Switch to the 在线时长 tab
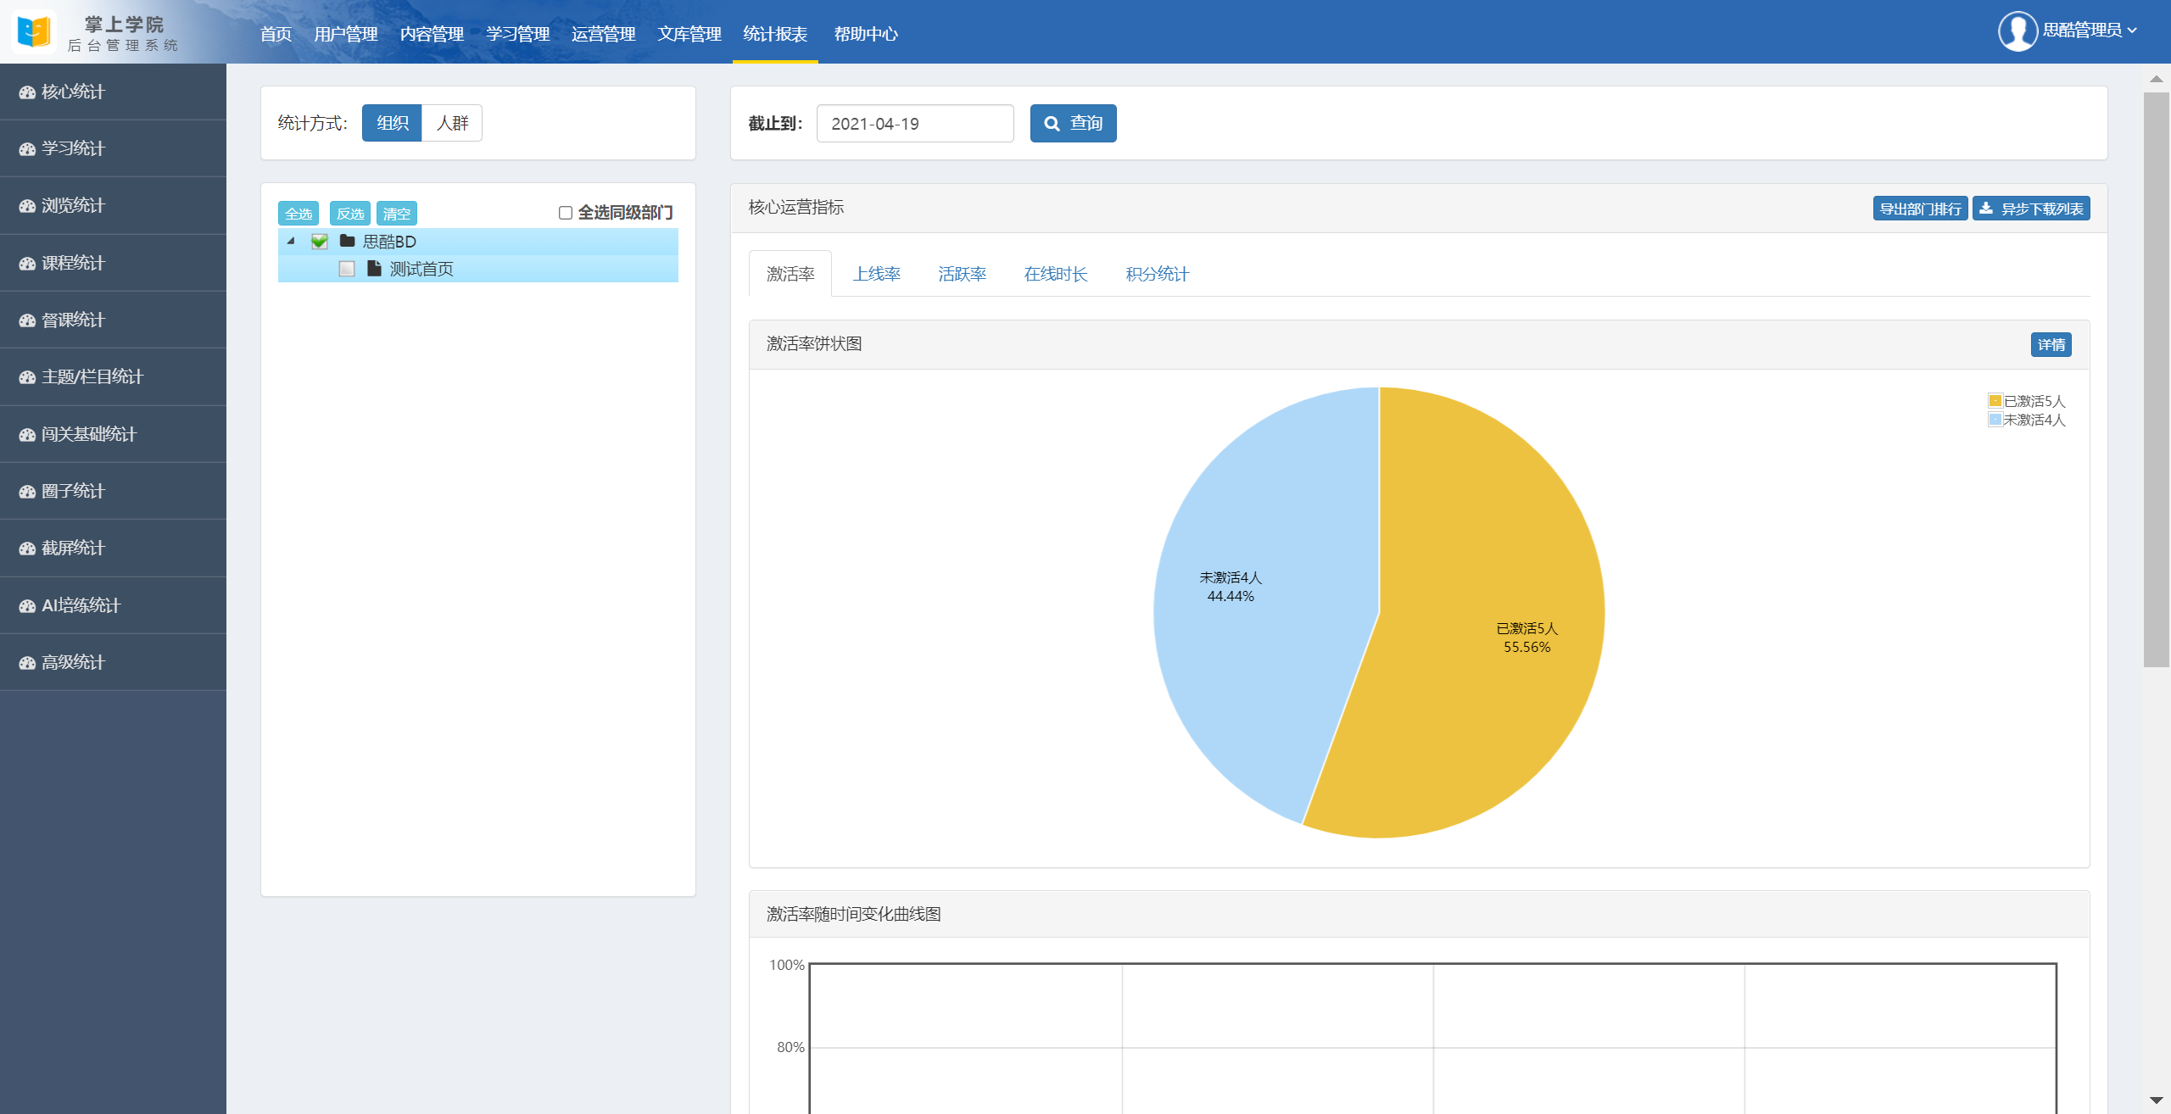Screen dimensions: 2171x1114 tap(1056, 274)
